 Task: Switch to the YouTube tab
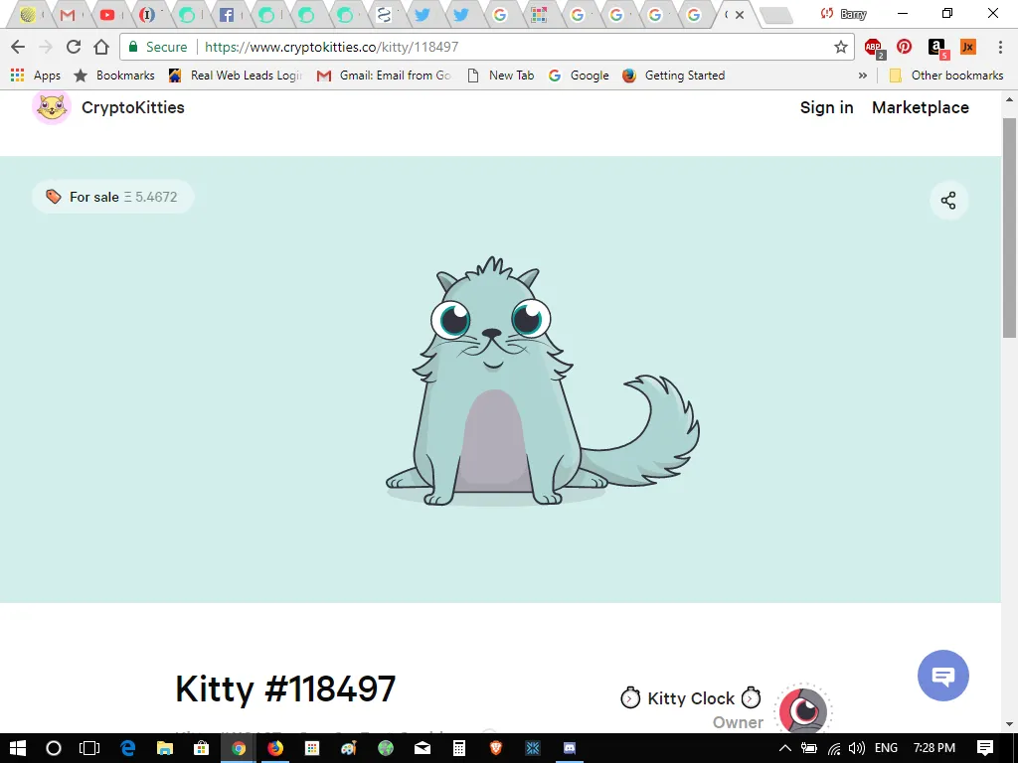pyautogui.click(x=107, y=14)
